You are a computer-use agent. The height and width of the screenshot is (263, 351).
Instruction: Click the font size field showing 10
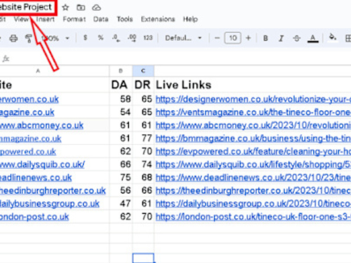click(233, 38)
